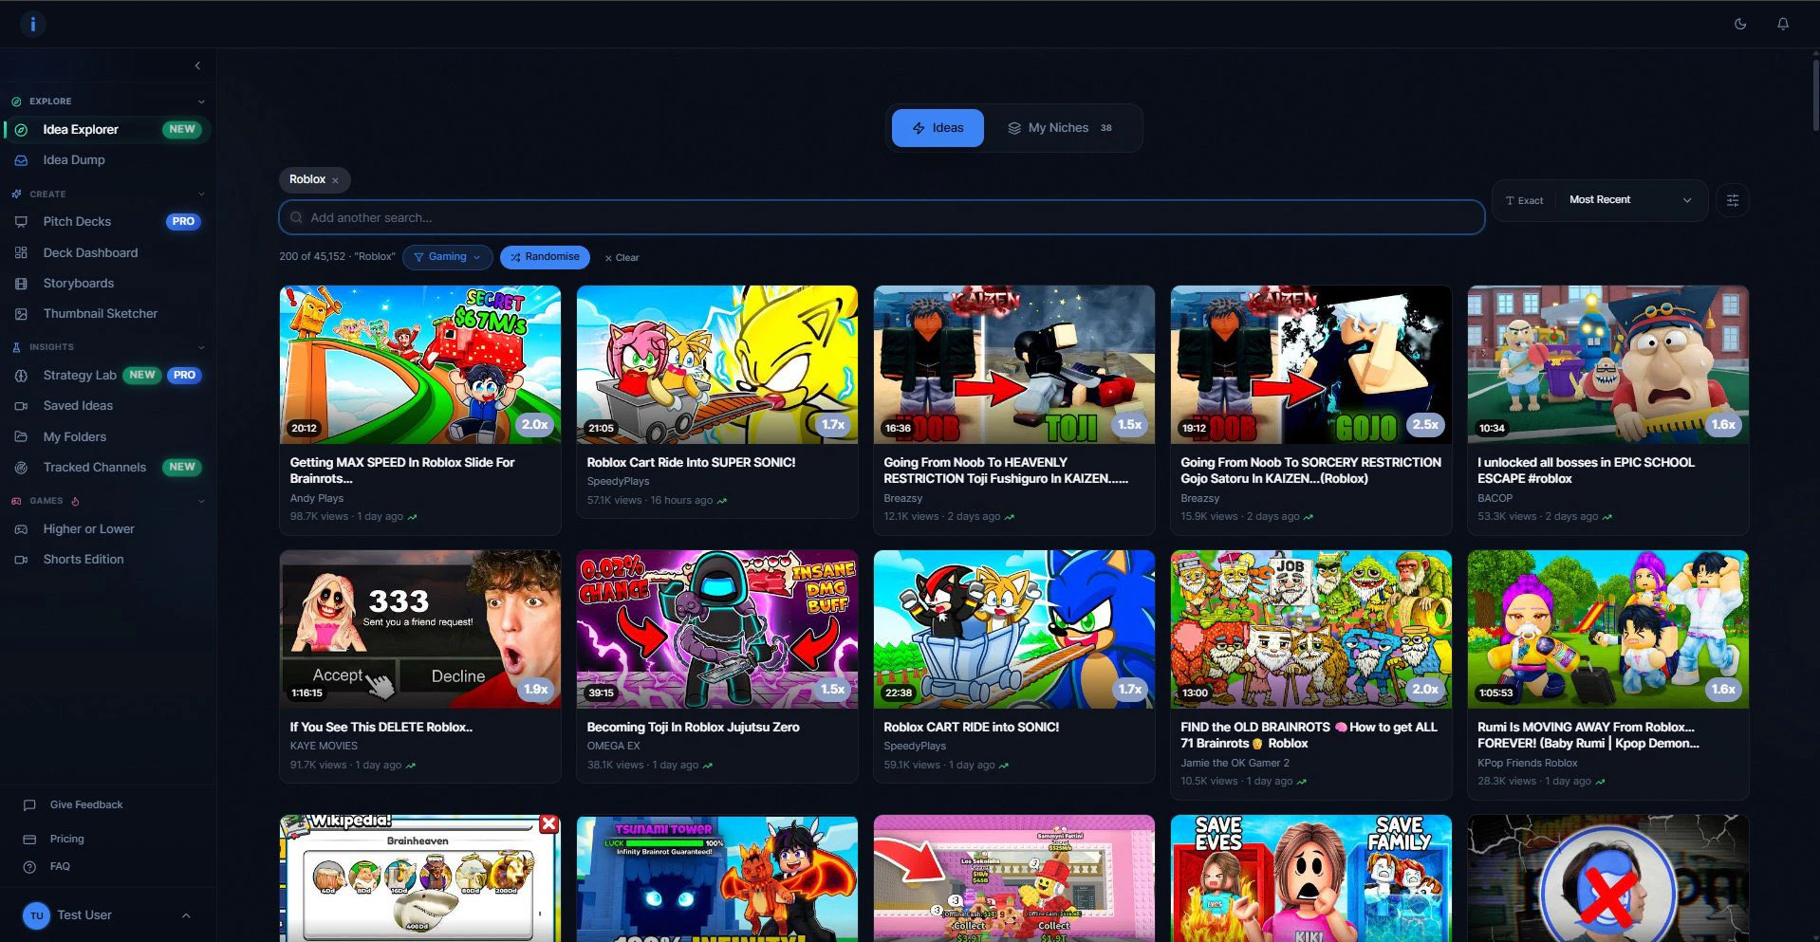Open Thumbnail Sketcher tool
The height and width of the screenshot is (942, 1820).
[100, 314]
